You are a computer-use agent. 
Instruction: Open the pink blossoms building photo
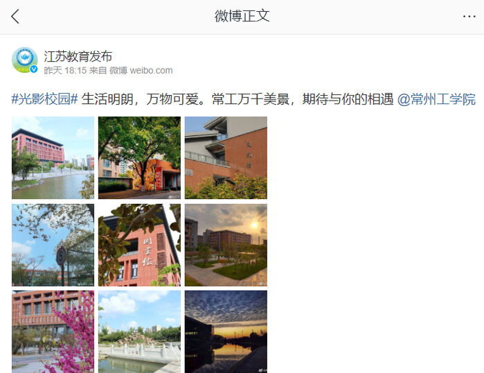pyautogui.click(x=53, y=331)
